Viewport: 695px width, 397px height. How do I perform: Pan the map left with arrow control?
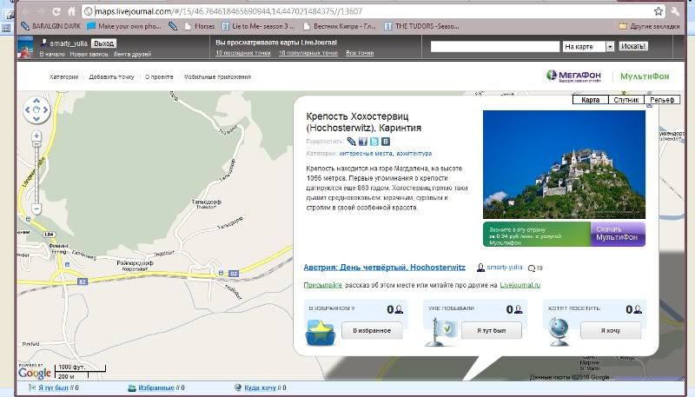point(28,109)
